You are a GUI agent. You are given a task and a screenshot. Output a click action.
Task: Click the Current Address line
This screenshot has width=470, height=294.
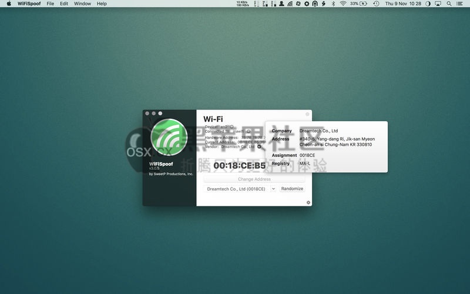tap(235, 142)
